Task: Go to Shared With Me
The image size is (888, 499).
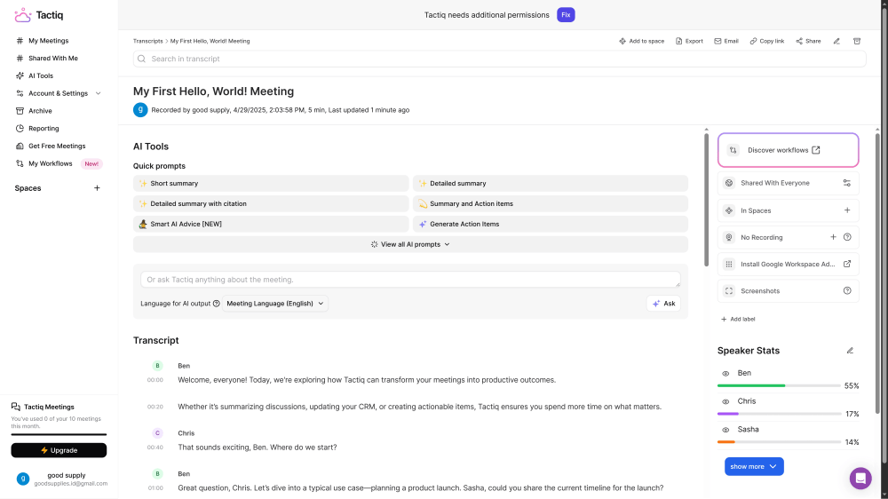Action: click(x=52, y=59)
